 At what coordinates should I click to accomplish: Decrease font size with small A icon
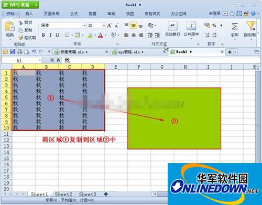116,26
